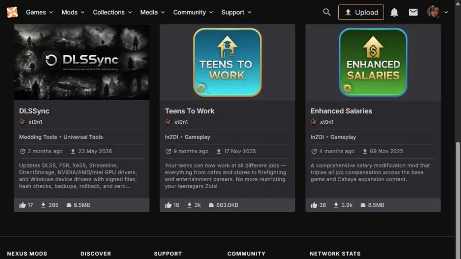The image size is (461, 259).
Task: Open the Enhanced Salaries mod title
Action: coord(341,111)
